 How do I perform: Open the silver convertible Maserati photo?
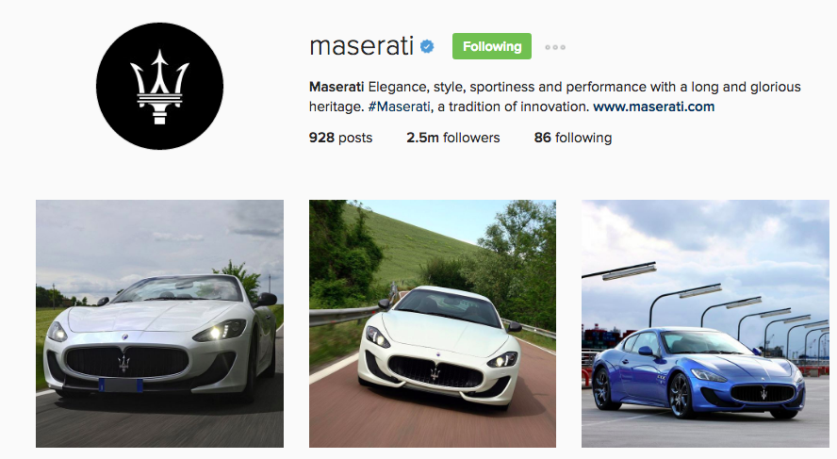pyautogui.click(x=159, y=323)
